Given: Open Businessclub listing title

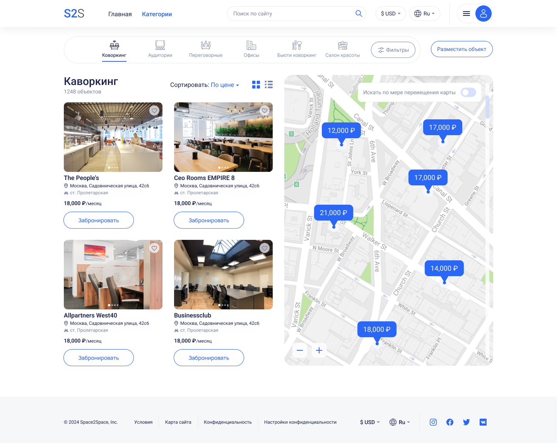Looking at the screenshot, I should [193, 315].
